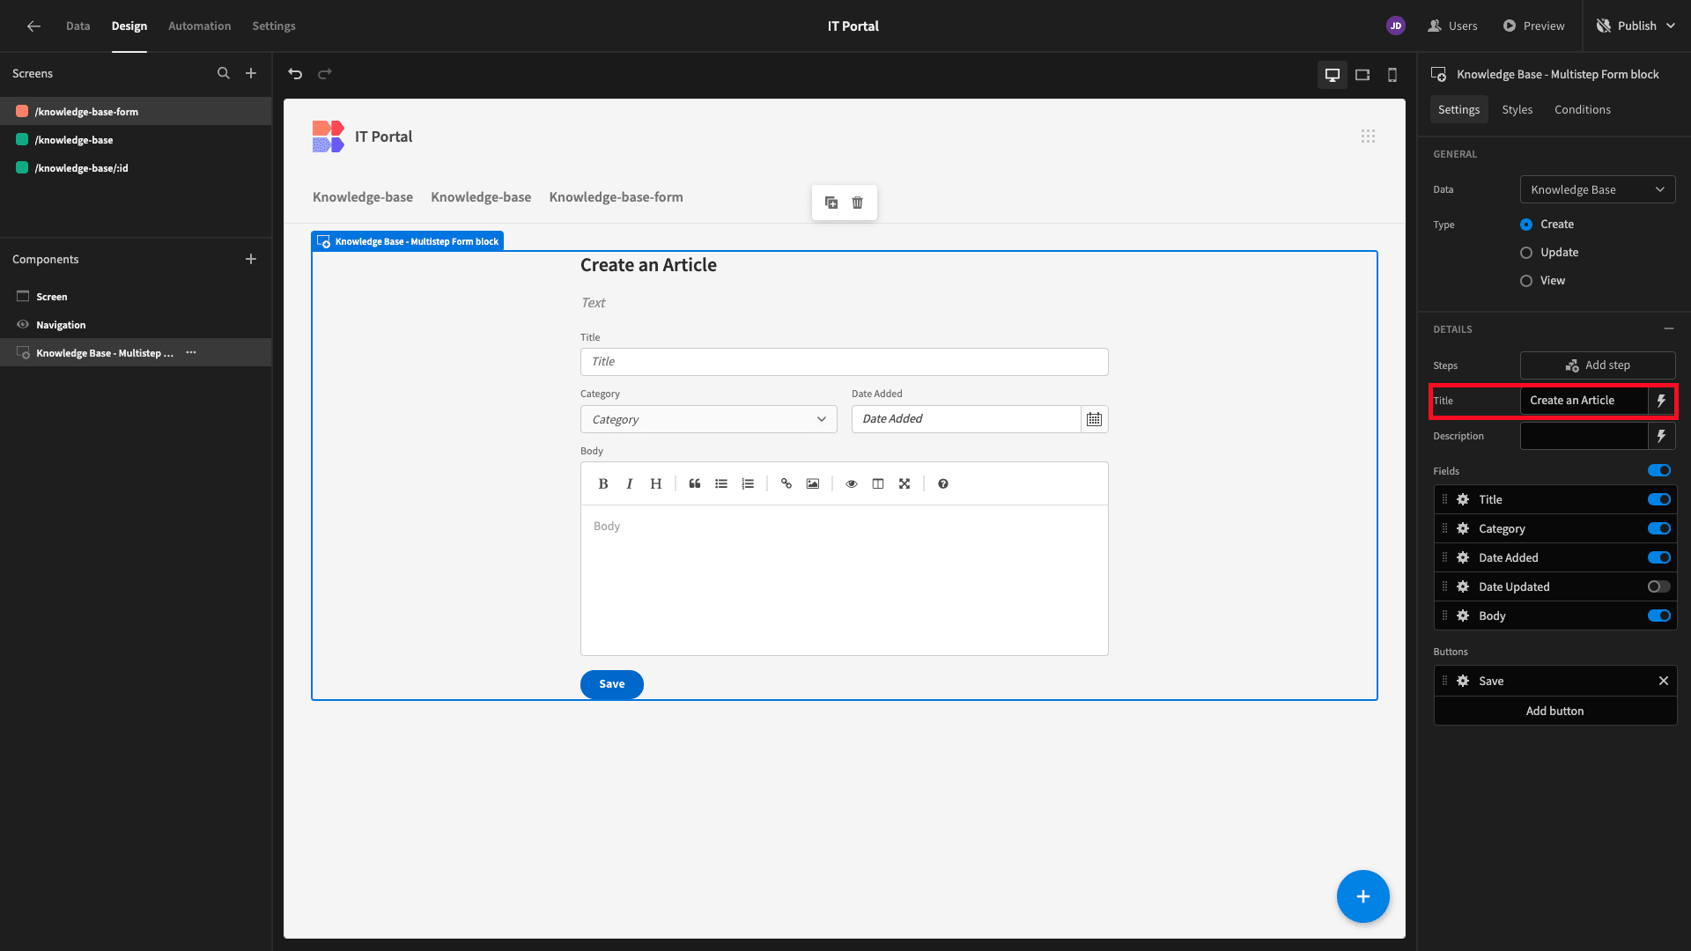Image resolution: width=1691 pixels, height=951 pixels.
Task: Switch to the Automation tab
Action: 200,26
